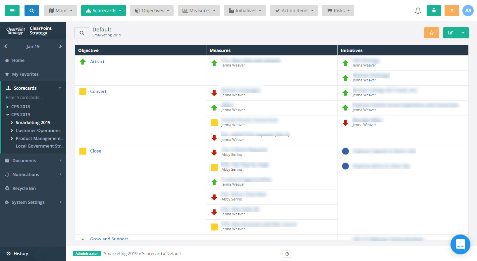477x261 pixels.
Task: Favorite this page with the star button
Action: 431,32
